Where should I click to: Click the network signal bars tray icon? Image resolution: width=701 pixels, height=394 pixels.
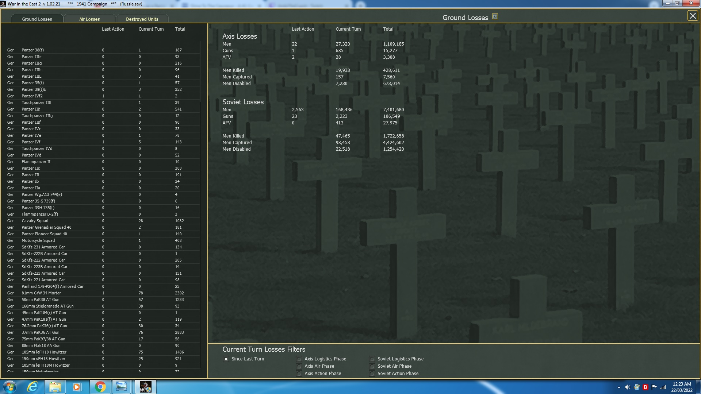663,387
